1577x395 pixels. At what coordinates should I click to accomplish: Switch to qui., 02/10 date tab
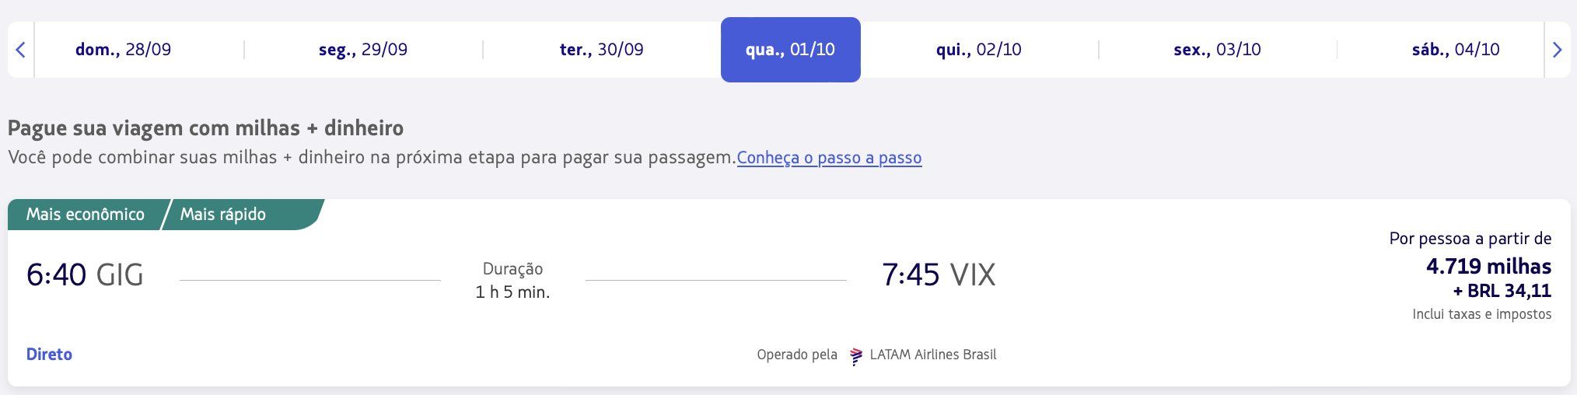coord(979,50)
